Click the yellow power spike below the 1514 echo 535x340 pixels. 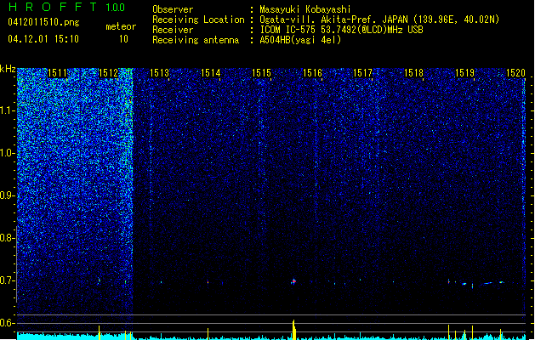(x=208, y=334)
